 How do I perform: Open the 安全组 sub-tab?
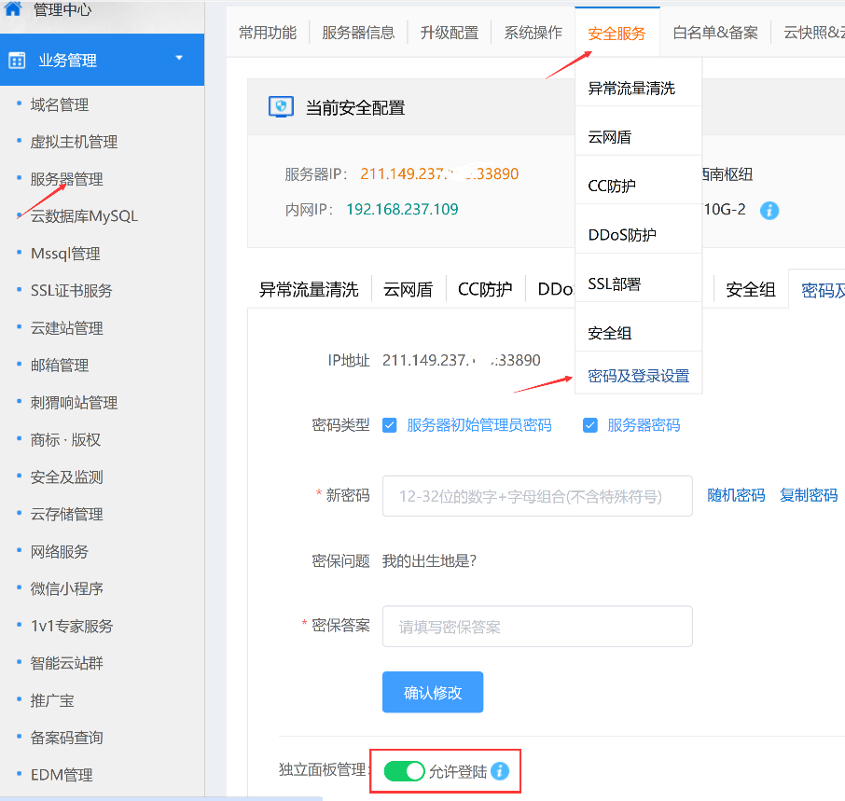pyautogui.click(x=750, y=290)
